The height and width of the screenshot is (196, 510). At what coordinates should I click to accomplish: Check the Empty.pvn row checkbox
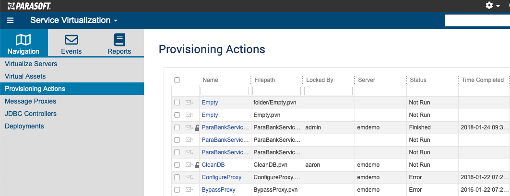(177, 115)
